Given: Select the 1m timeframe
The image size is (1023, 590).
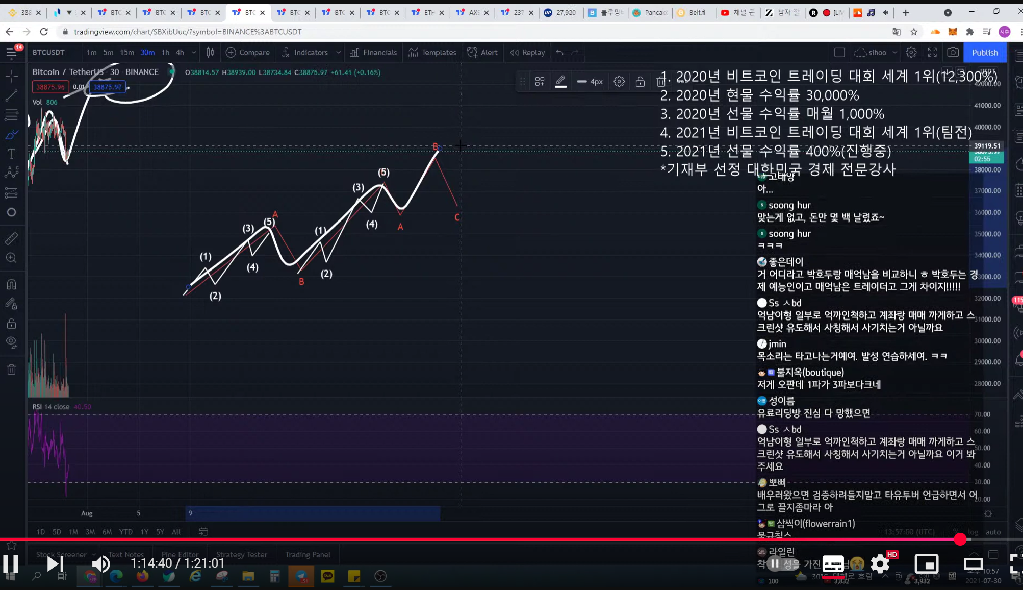Looking at the screenshot, I should tap(91, 52).
